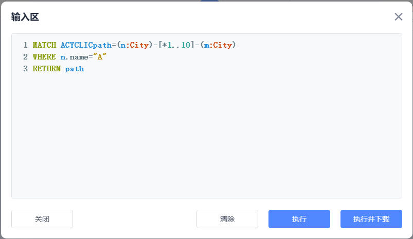Click the 关闭 button

click(x=42, y=219)
